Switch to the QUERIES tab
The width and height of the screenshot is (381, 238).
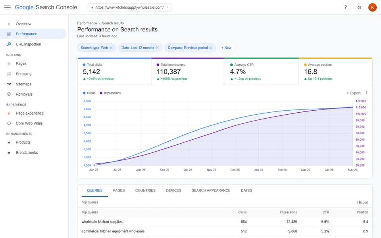point(95,191)
